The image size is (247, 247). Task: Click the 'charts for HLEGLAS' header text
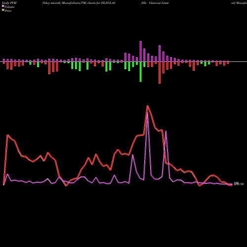tap(101, 3)
